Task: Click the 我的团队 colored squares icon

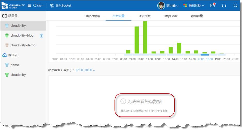Action: click(x=185, y=5)
